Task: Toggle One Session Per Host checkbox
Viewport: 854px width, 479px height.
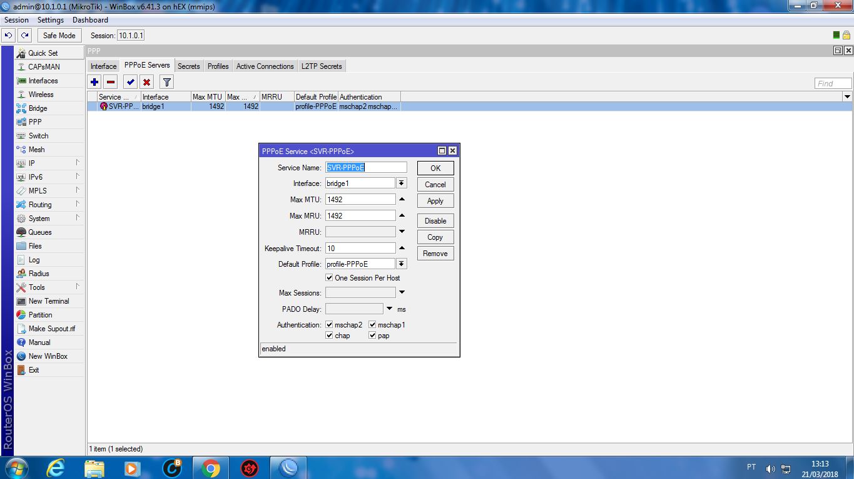Action: point(329,277)
